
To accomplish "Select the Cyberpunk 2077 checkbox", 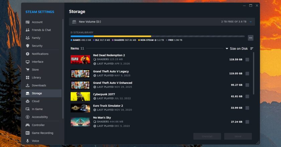I will (x=247, y=96).
